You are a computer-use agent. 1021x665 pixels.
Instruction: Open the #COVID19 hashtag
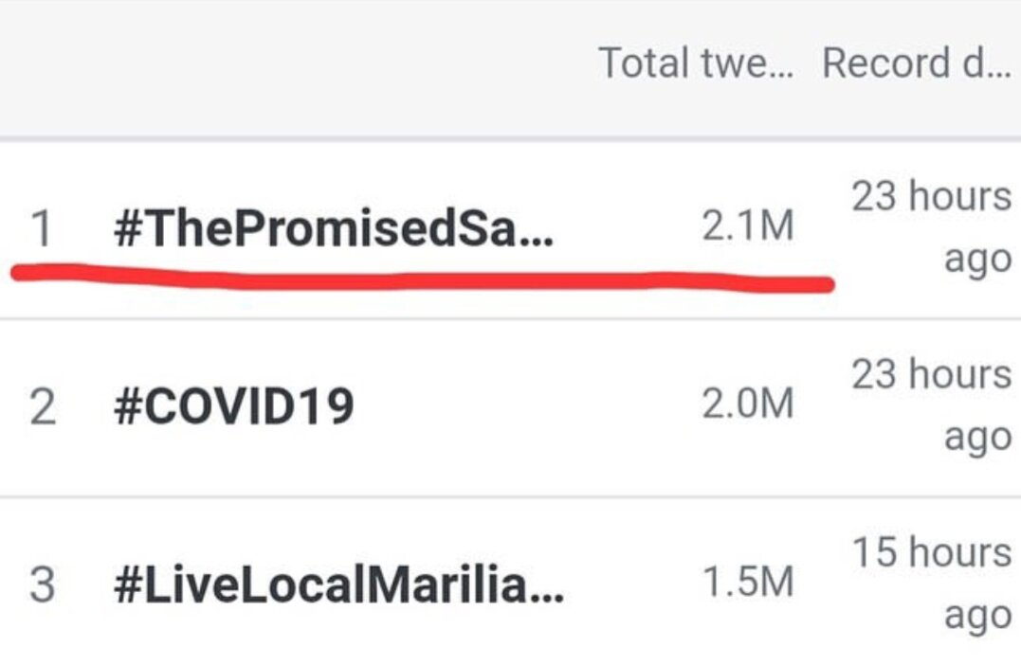[234, 405]
